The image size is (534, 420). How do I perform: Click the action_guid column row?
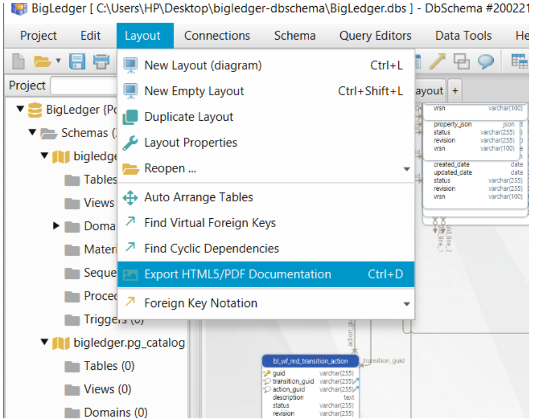(311, 389)
